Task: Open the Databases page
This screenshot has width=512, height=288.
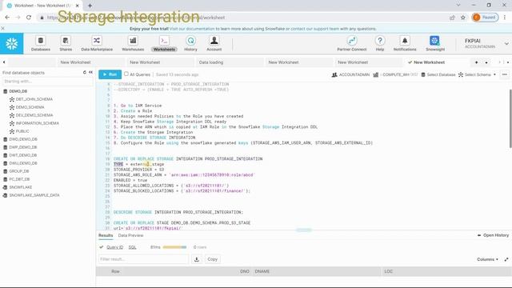Action: click(41, 44)
